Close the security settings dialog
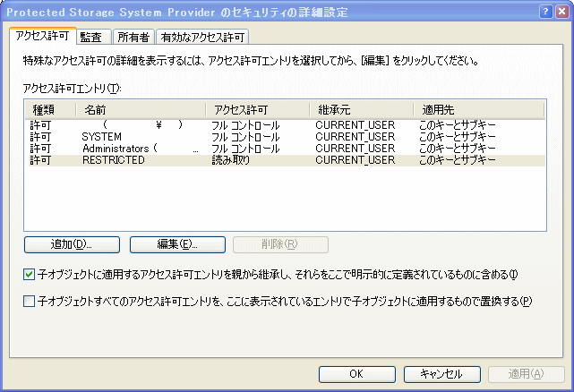 point(562,12)
